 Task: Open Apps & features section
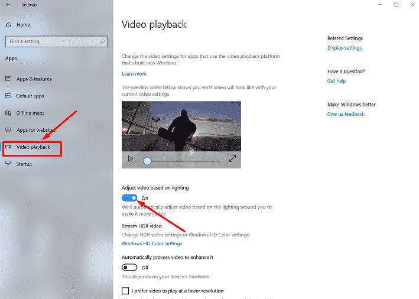34,79
